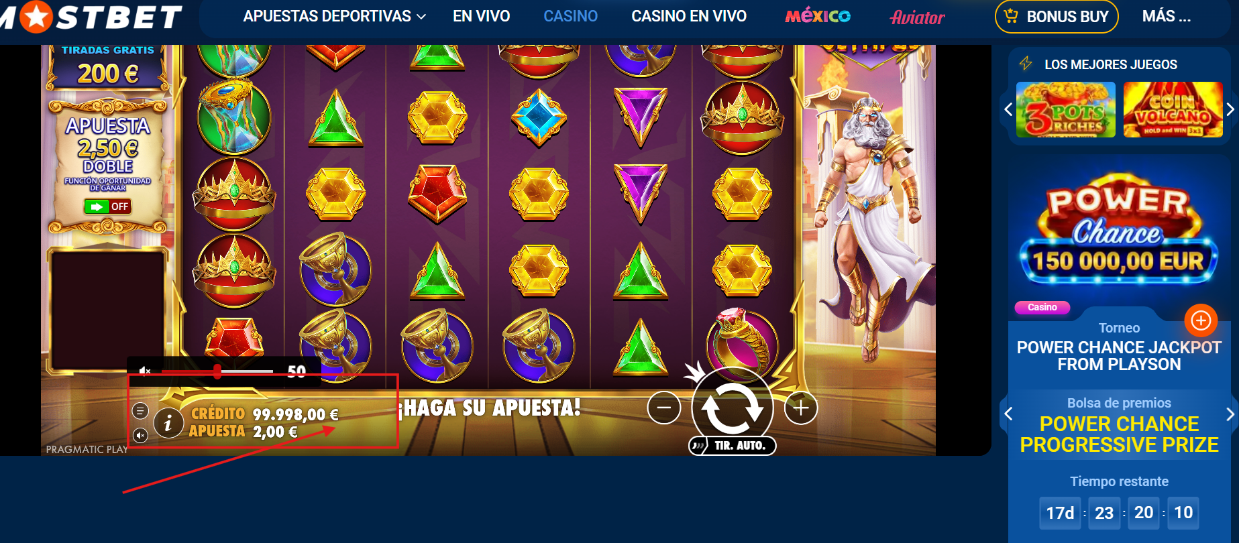Mute sound via speaker icon by volume slider
The image size is (1239, 543).
[x=145, y=371]
